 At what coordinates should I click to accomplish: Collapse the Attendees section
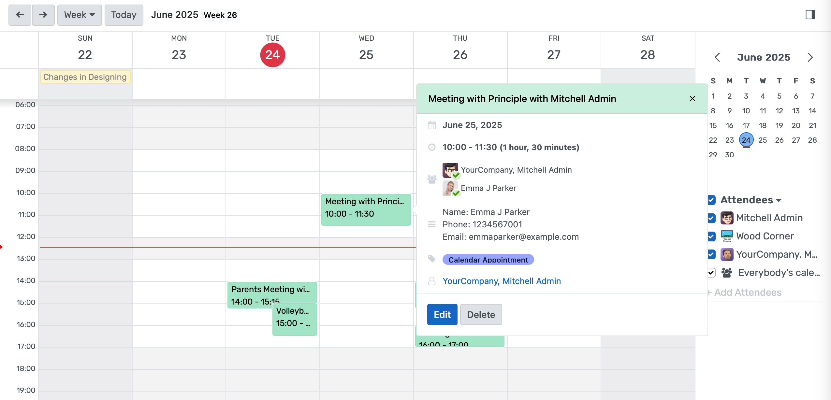(x=779, y=200)
